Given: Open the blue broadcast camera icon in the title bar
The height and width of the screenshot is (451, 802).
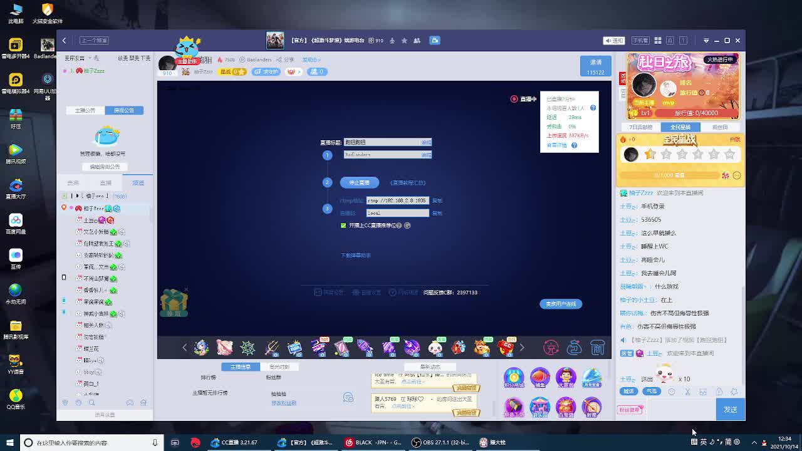Looking at the screenshot, I should point(435,40).
